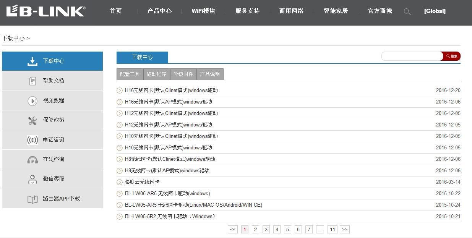Viewport: 472px width, 238px height.
Task: Switch to the 驱动程序 tab
Action: tap(156, 74)
